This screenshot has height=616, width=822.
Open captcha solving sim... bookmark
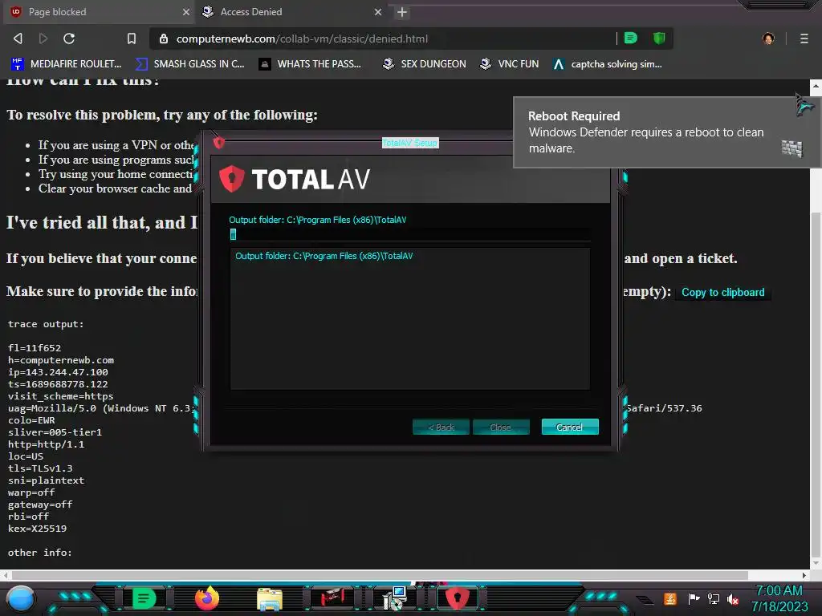coord(608,64)
